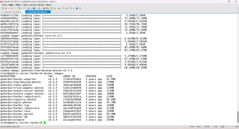The height and width of the screenshot is (129, 239).
Task: Click the red Disconnect toolbar icon
Action: (x=12, y=8)
